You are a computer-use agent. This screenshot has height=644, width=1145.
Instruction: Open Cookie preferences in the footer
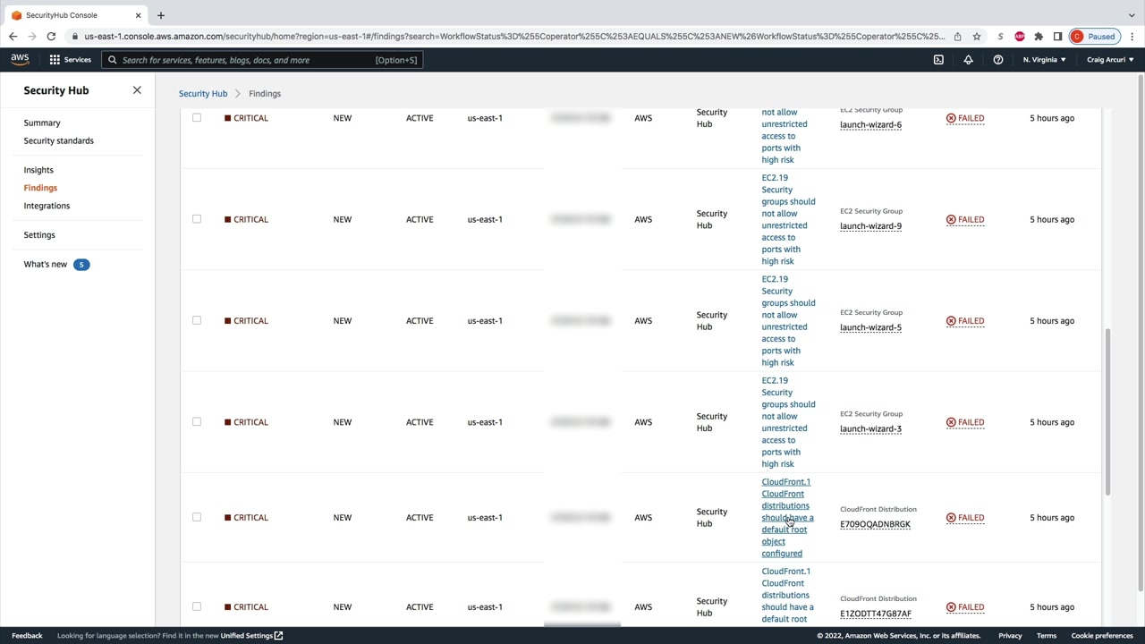[x=1102, y=636]
